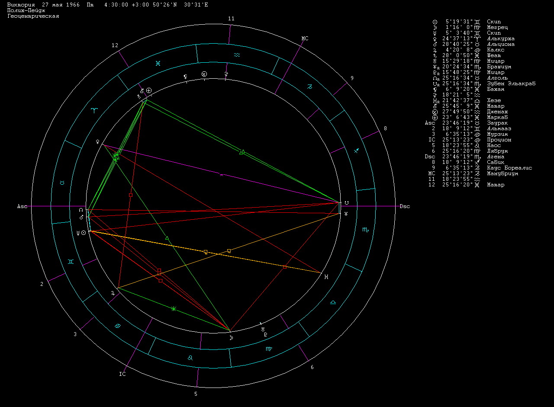Click the Asc label left of the wheel

click(22, 206)
